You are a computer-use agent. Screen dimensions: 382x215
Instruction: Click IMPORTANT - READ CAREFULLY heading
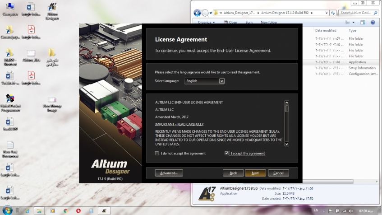click(x=179, y=124)
